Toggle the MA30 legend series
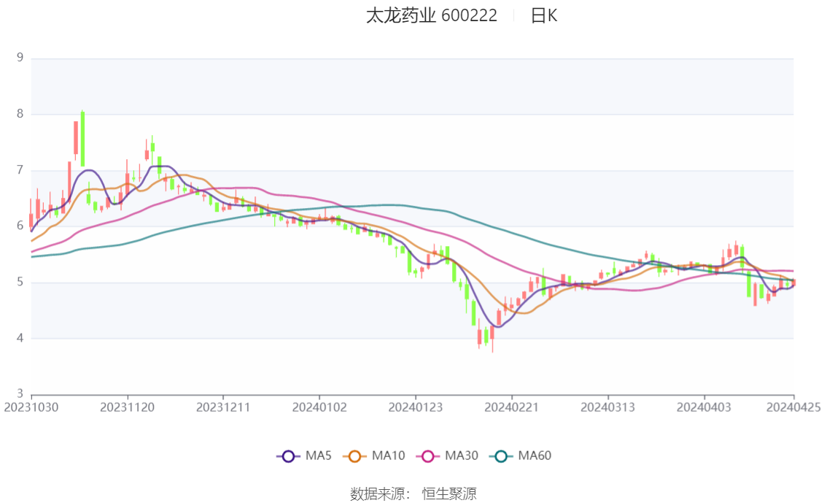Viewport: 827px width, 503px height. [x=447, y=456]
